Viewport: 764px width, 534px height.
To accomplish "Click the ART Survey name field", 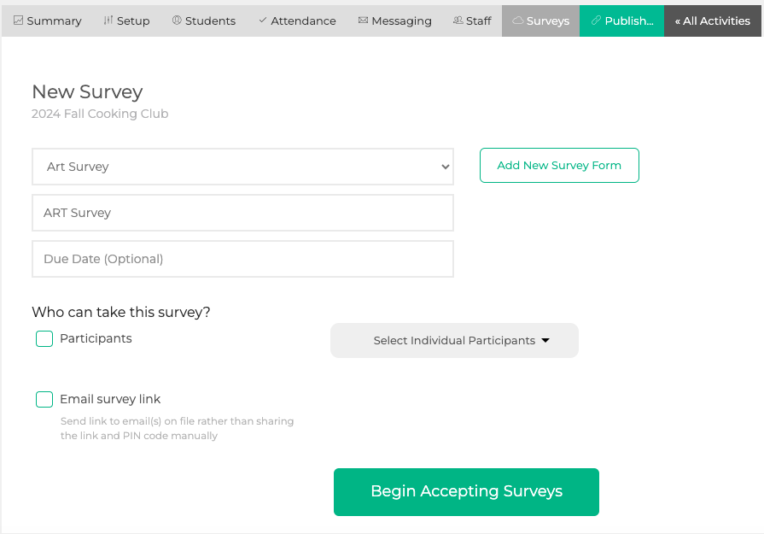I will coord(242,213).
